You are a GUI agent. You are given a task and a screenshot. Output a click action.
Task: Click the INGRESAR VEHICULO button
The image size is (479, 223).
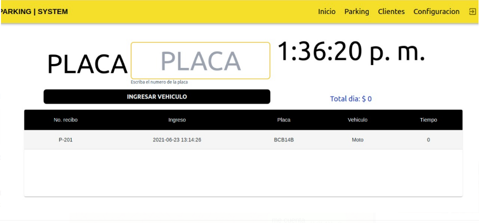tap(157, 96)
